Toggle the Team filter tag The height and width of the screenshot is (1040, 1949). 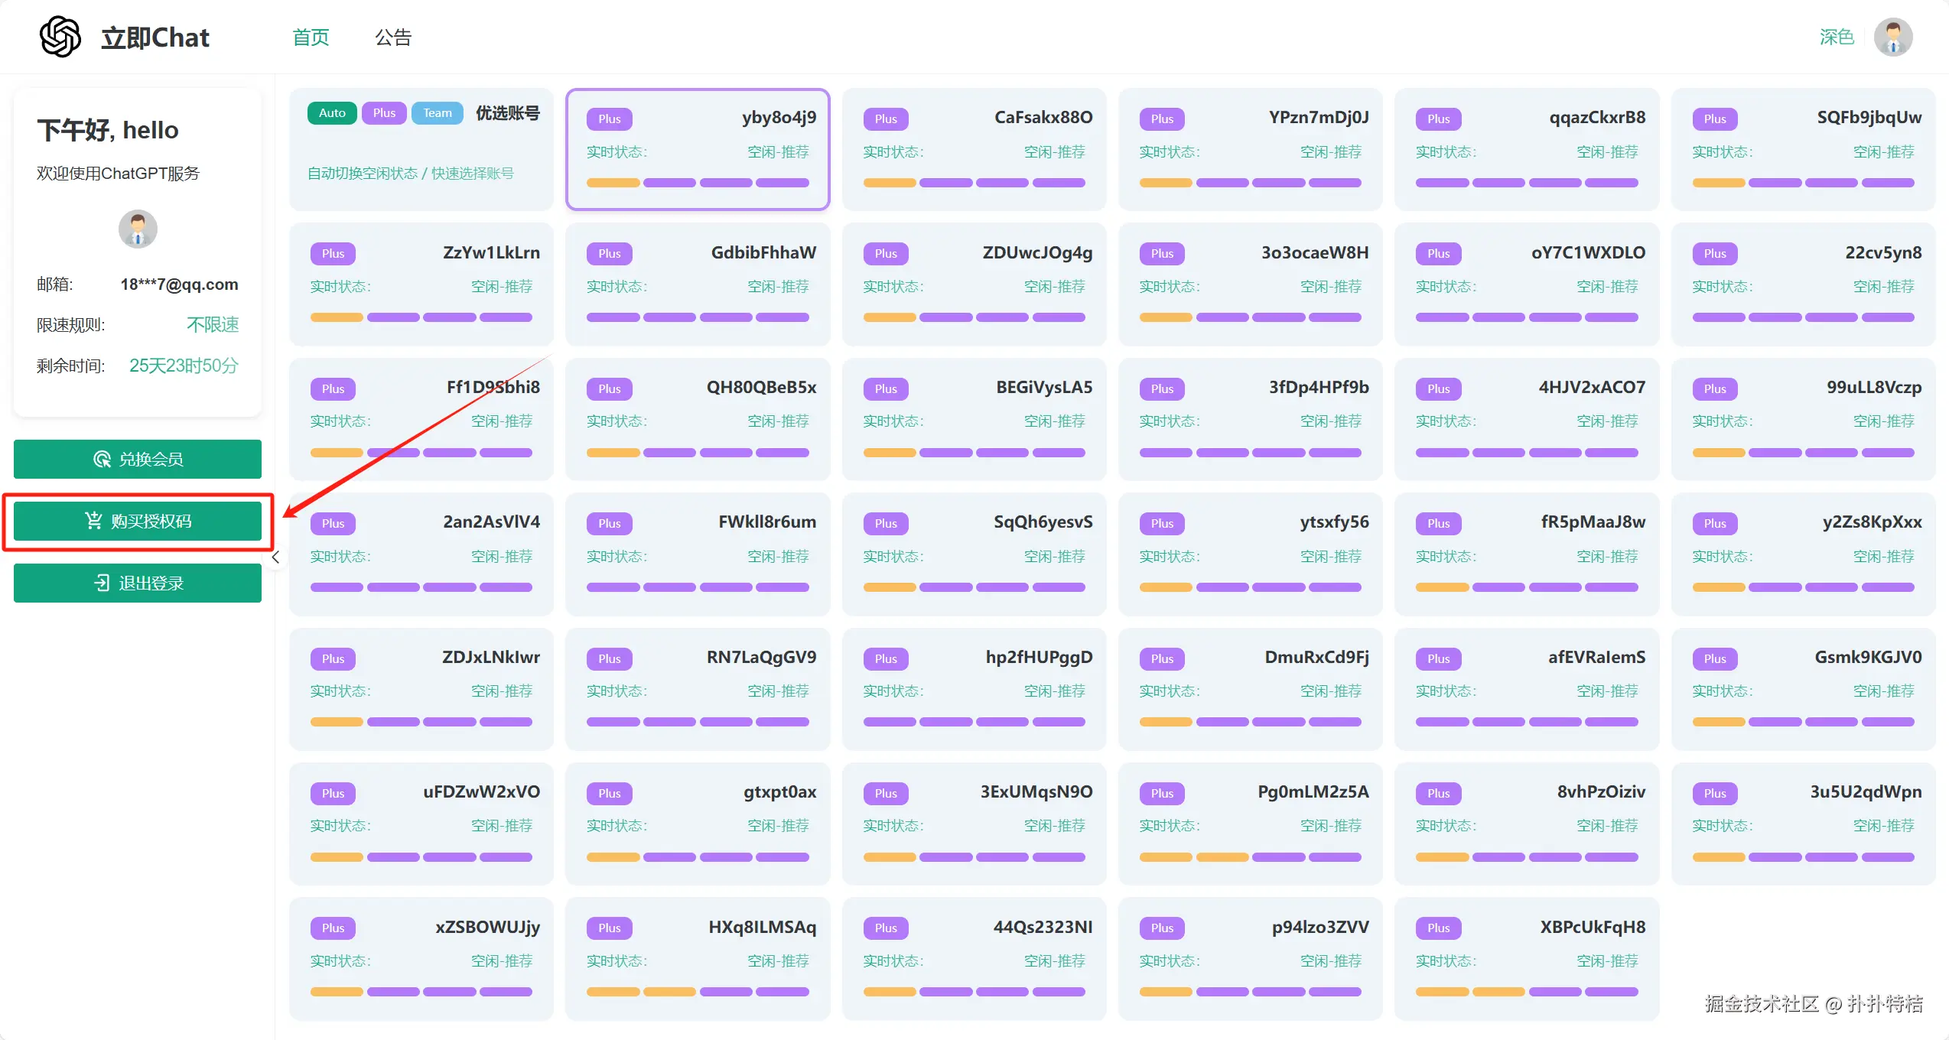[438, 113]
